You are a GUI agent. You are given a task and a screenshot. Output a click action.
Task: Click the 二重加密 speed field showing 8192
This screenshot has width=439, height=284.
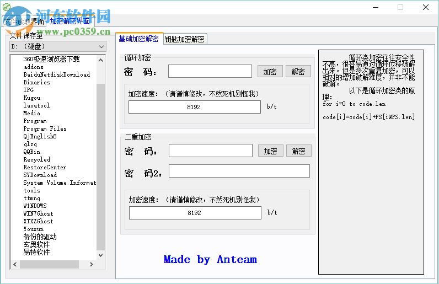[195, 213]
